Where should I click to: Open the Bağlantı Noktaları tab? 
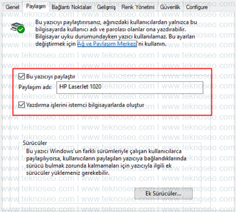click(72, 7)
